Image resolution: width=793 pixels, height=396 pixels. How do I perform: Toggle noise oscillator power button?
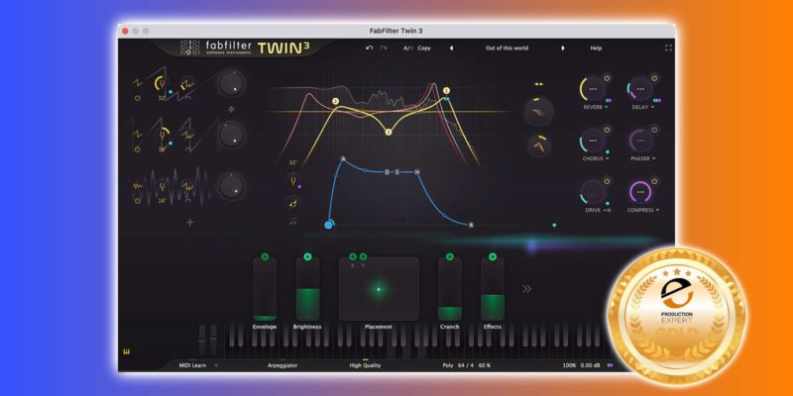coord(137,201)
